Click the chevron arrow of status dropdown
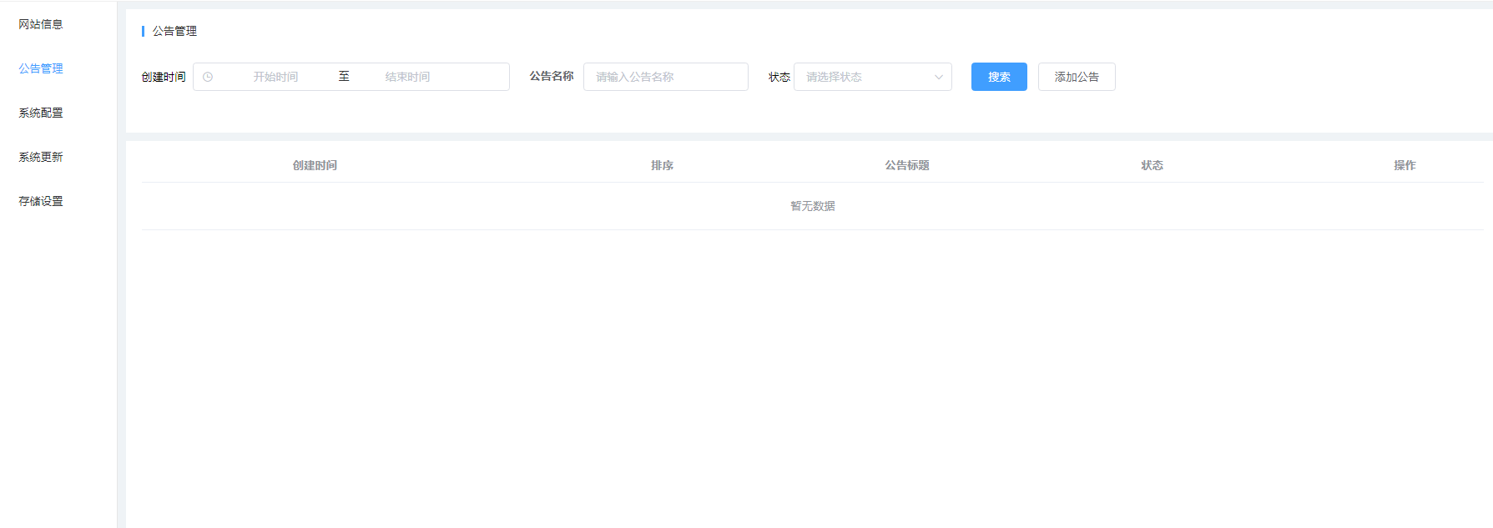Screen dimensions: 1493x528 (938, 77)
